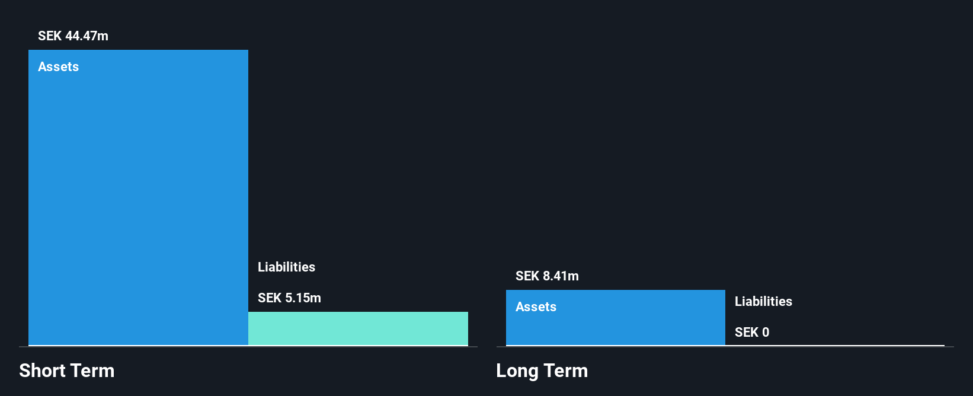Click the Short Term heading
The height and width of the screenshot is (396, 973).
pos(67,371)
